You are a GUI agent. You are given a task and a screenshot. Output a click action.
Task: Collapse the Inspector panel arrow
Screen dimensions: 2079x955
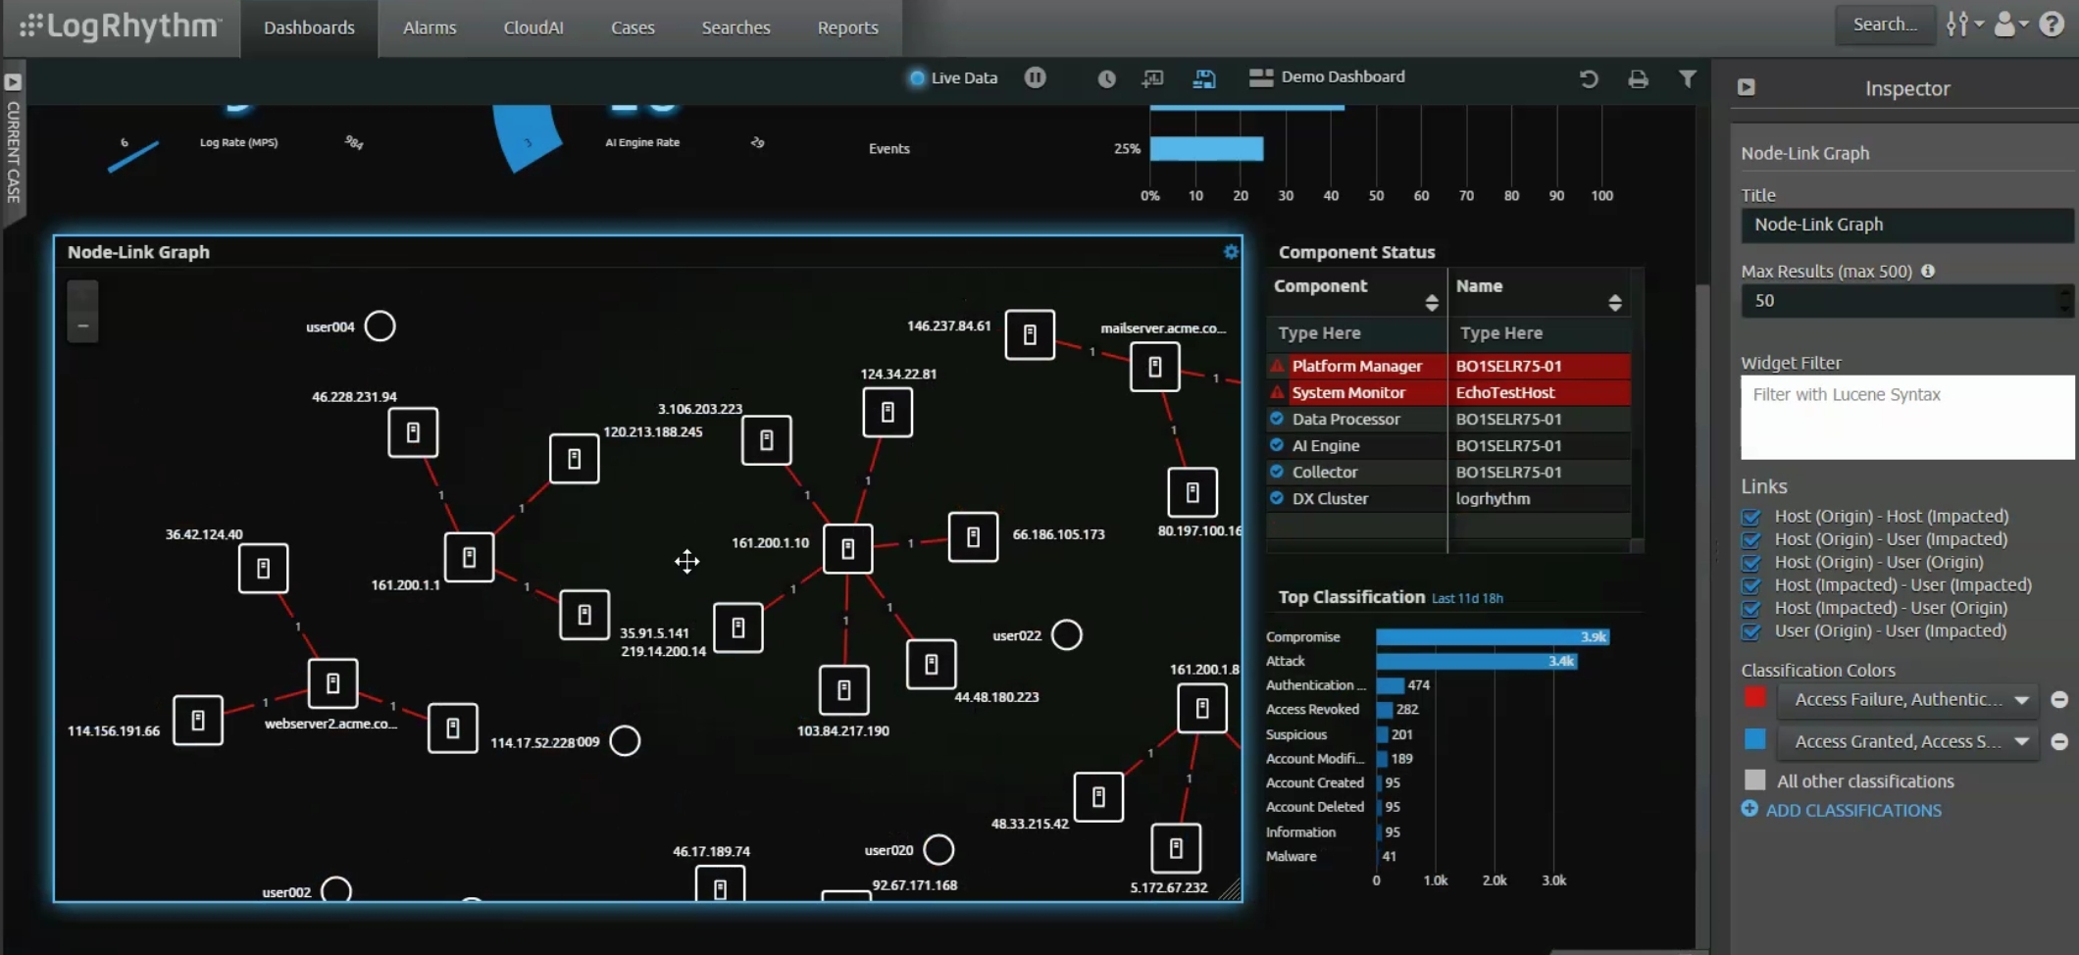(1747, 87)
